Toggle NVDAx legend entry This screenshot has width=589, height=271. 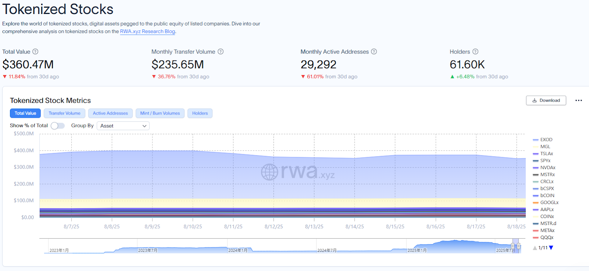point(547,168)
